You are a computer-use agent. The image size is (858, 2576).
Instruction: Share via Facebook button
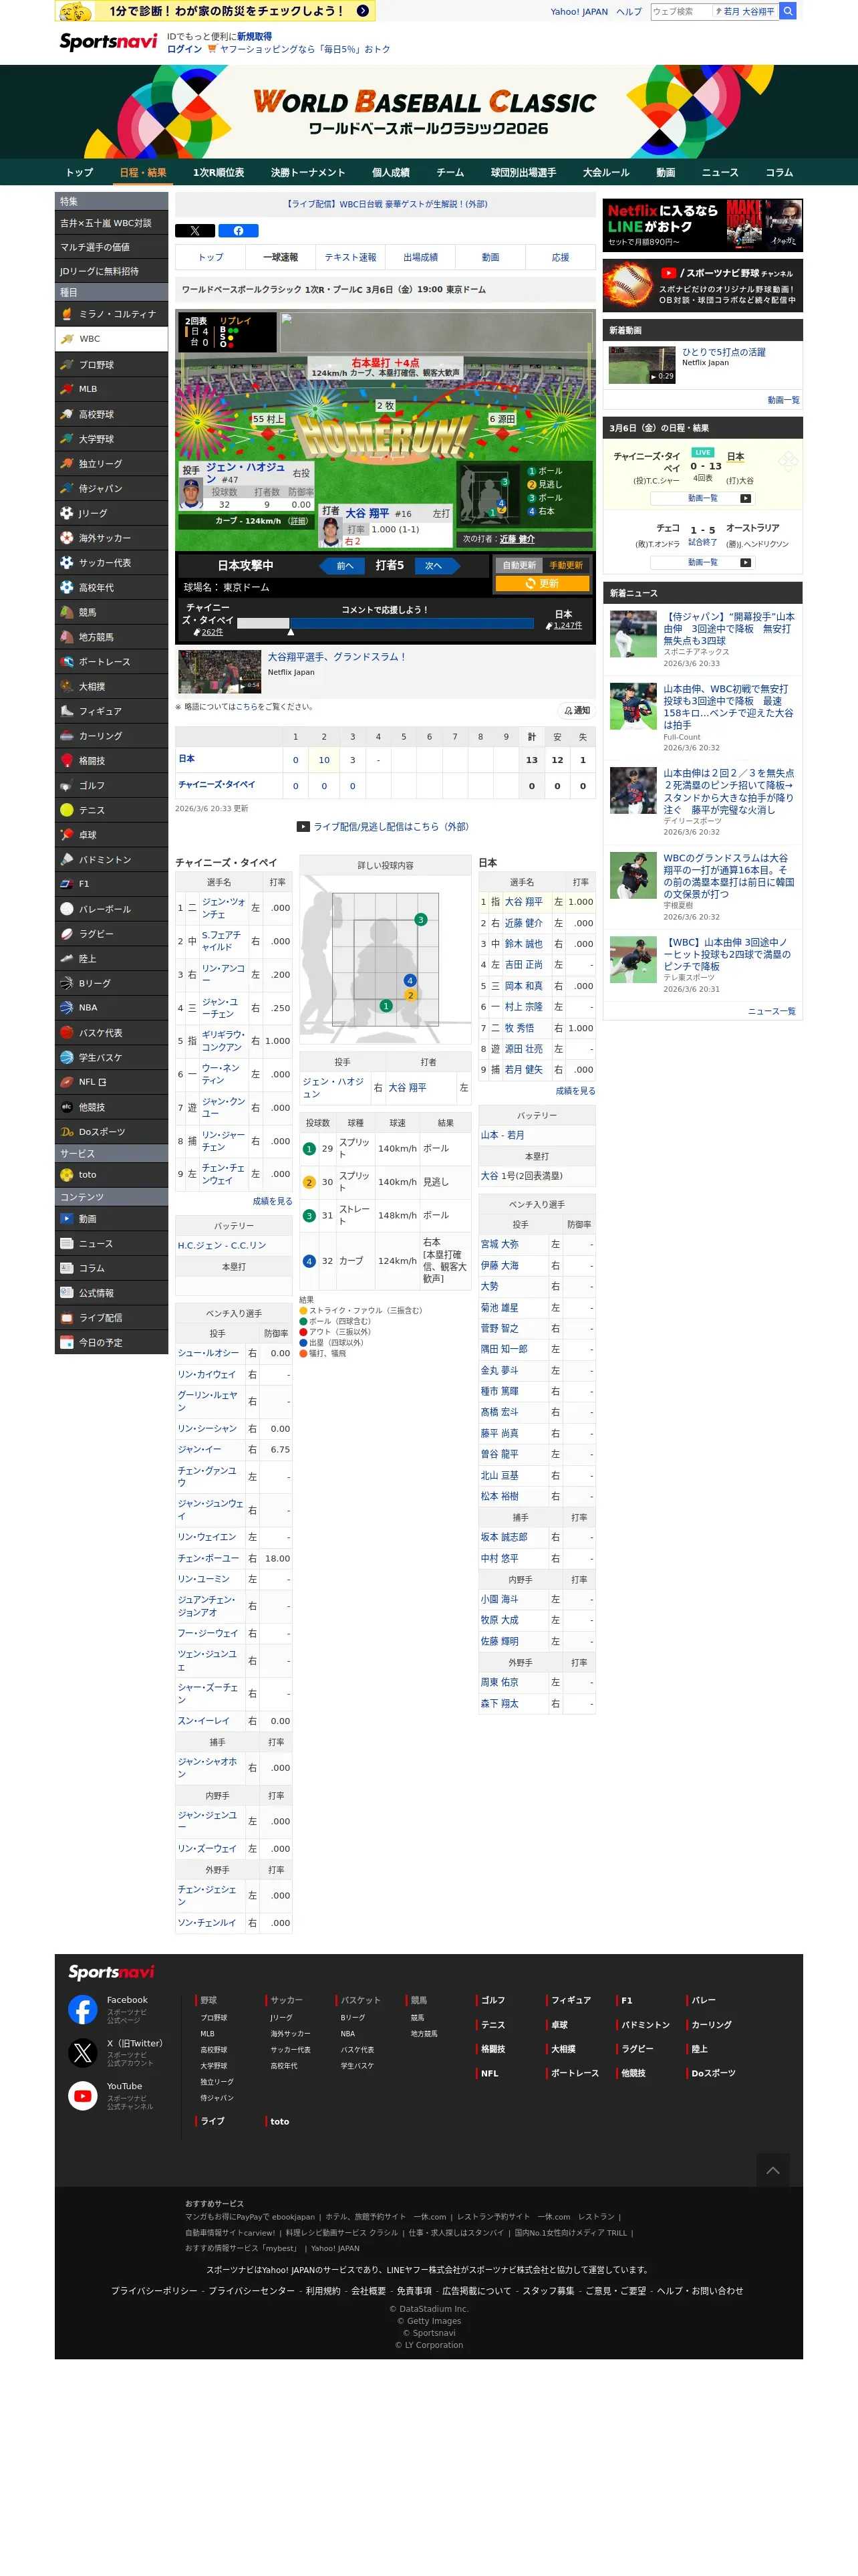pos(238,230)
